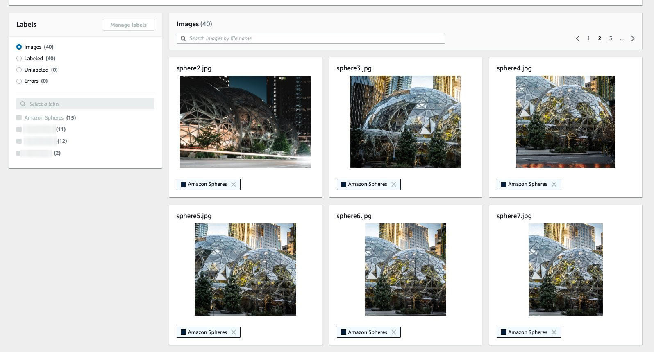Open the sphere3.jpg thumbnail
Viewport: 654px width, 352px height.
coord(406,122)
